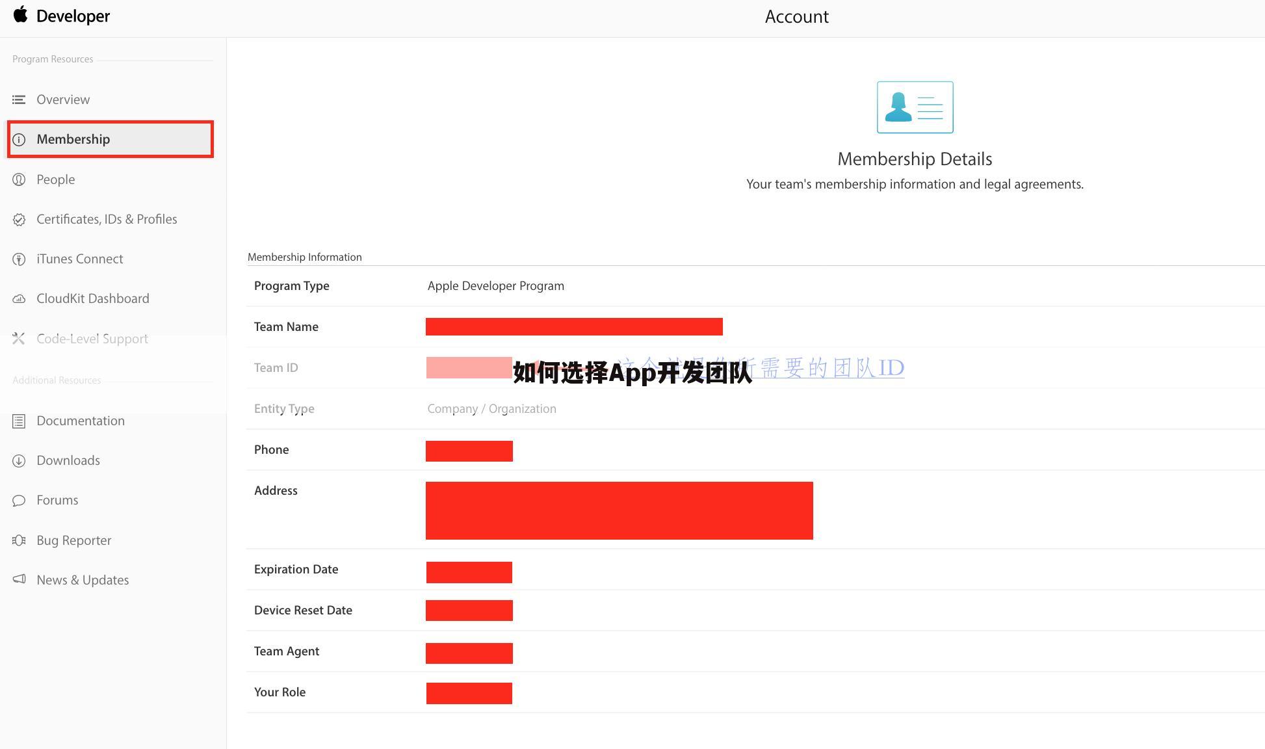Click the Team ID label
The height and width of the screenshot is (749, 1265).
(276, 367)
